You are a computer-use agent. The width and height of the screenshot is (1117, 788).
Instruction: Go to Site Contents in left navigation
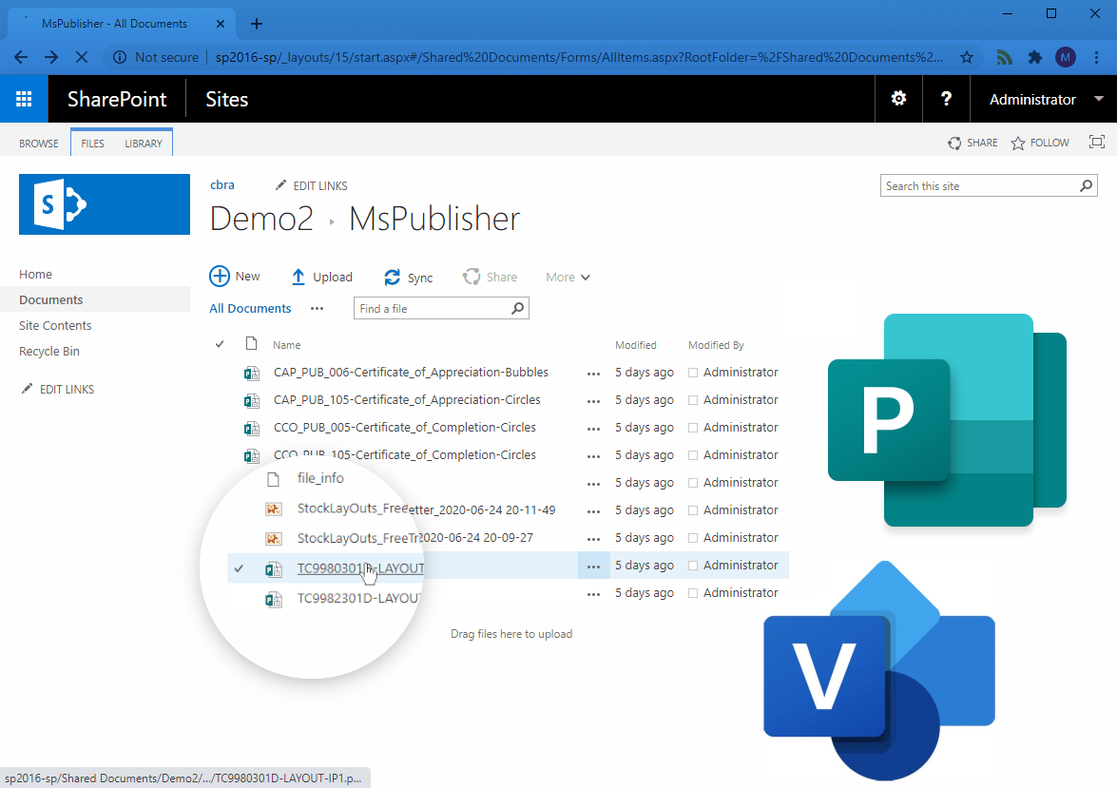point(55,325)
